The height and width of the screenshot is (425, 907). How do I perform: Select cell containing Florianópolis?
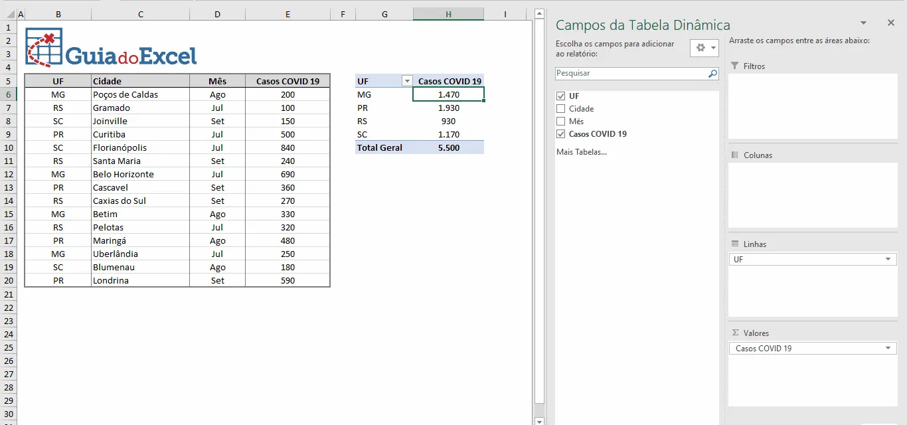click(141, 147)
